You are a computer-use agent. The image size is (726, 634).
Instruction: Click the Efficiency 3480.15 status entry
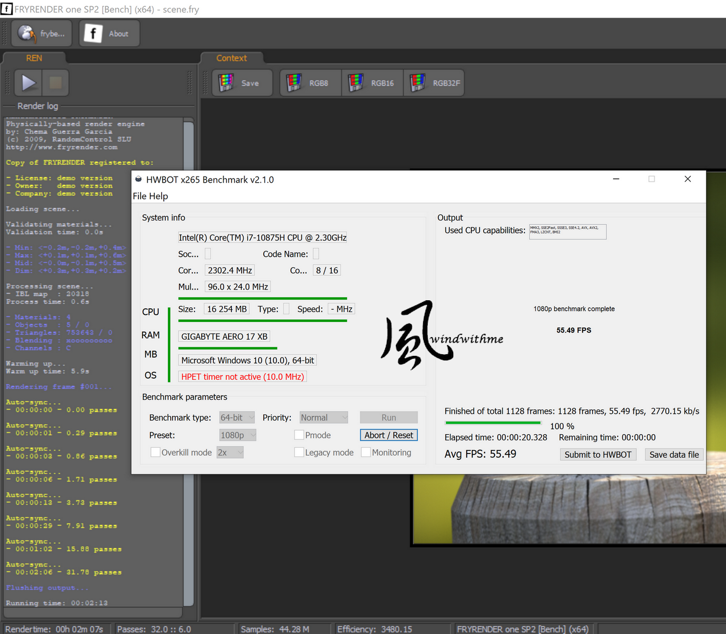click(x=374, y=629)
